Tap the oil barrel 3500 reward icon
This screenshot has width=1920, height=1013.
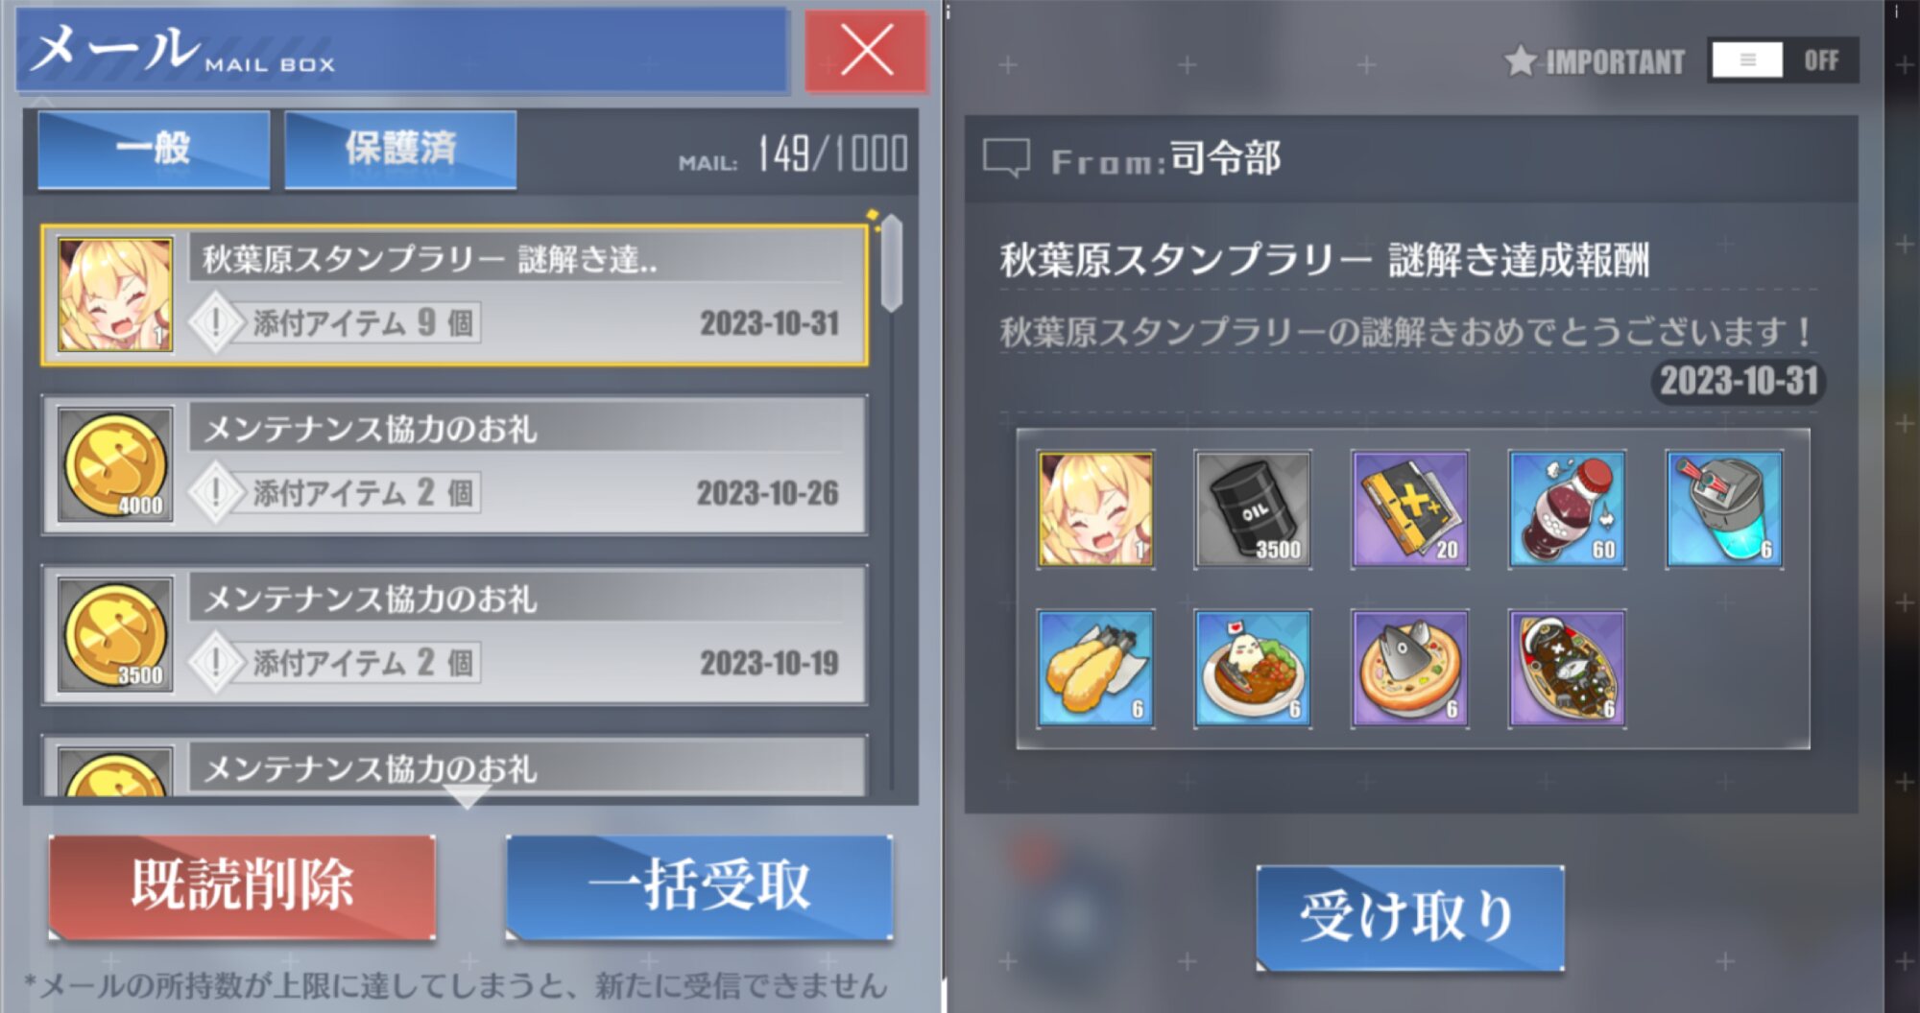(1253, 509)
